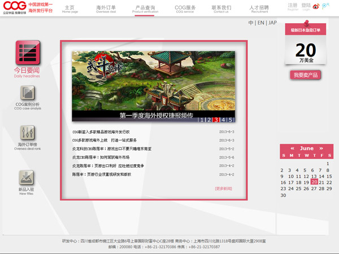Show banner slide 3
Viewport: 339px width, 254px height.
pyautogui.click(x=216, y=120)
